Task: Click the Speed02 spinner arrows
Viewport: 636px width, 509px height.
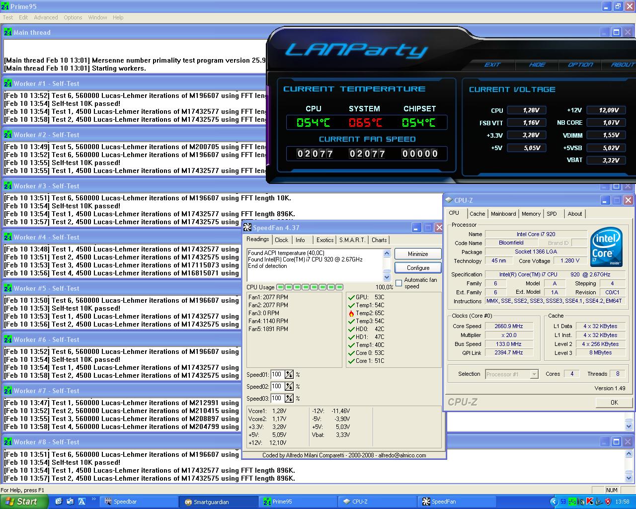Action: (289, 386)
